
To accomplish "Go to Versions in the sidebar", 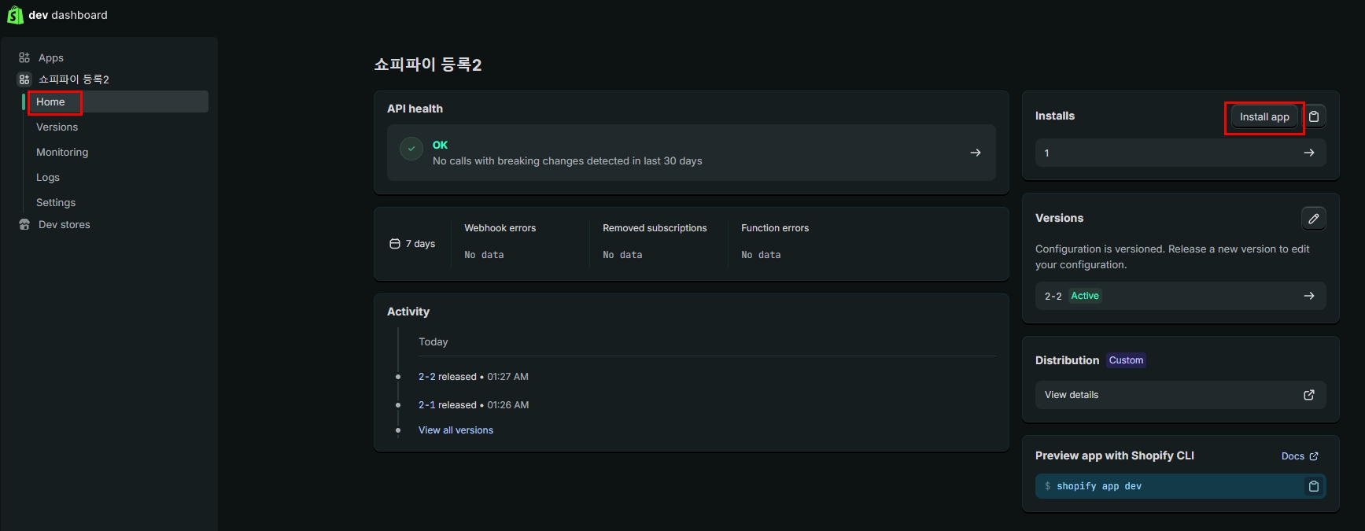I will coord(57,127).
